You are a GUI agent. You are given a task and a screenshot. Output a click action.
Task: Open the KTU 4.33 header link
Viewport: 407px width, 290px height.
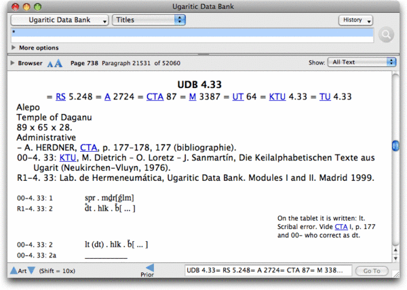point(277,97)
